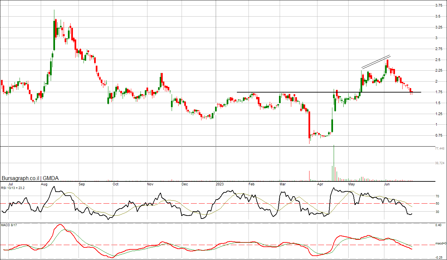Select the Oct month label
The height and width of the screenshot is (260, 447).
click(116, 184)
